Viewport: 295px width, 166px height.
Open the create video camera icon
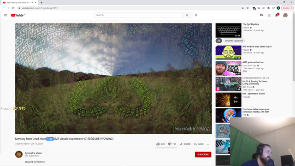pos(261,15)
